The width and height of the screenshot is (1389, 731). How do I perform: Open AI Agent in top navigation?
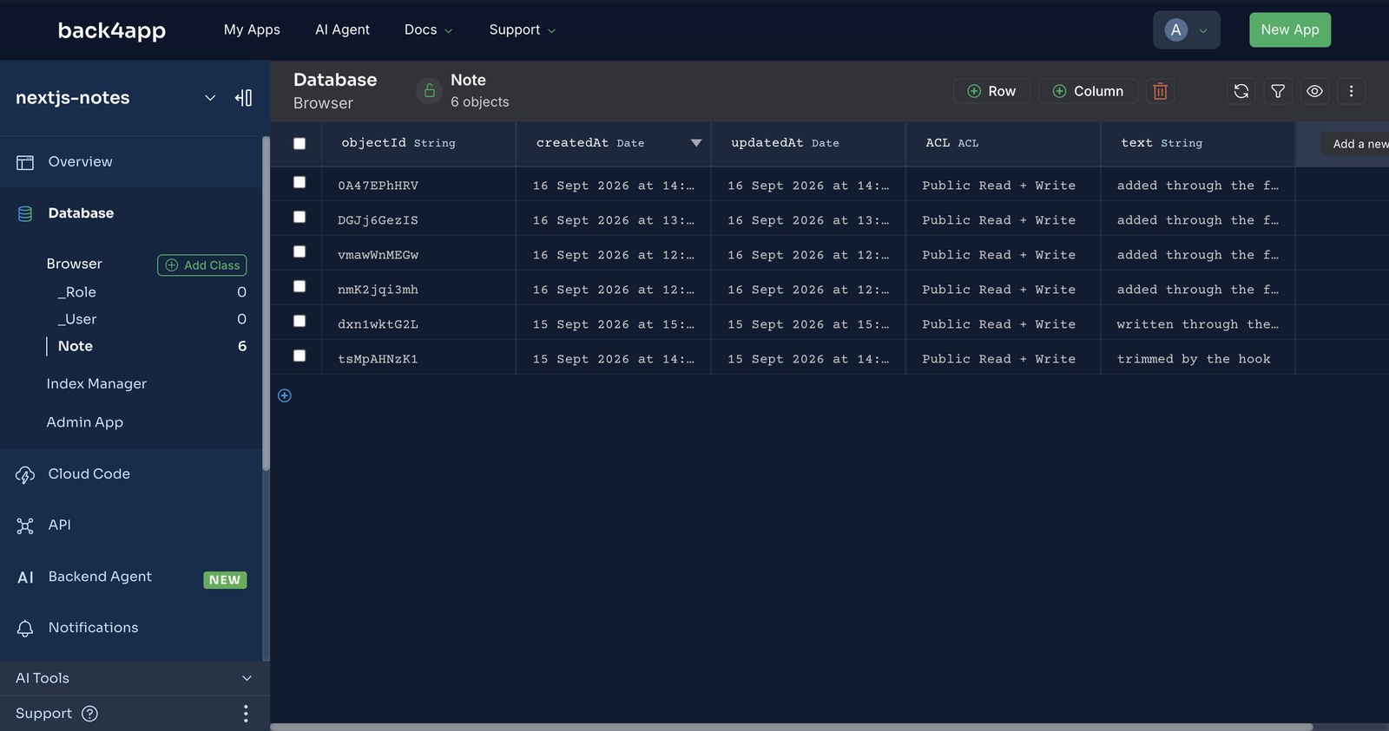342,29
